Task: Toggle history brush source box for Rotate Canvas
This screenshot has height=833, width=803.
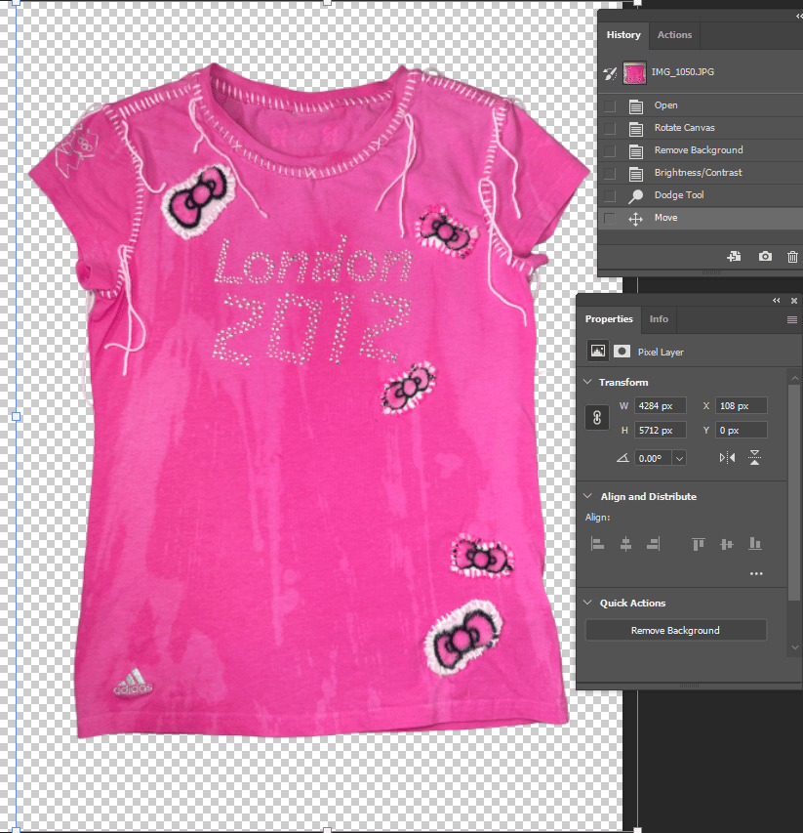Action: pos(610,128)
